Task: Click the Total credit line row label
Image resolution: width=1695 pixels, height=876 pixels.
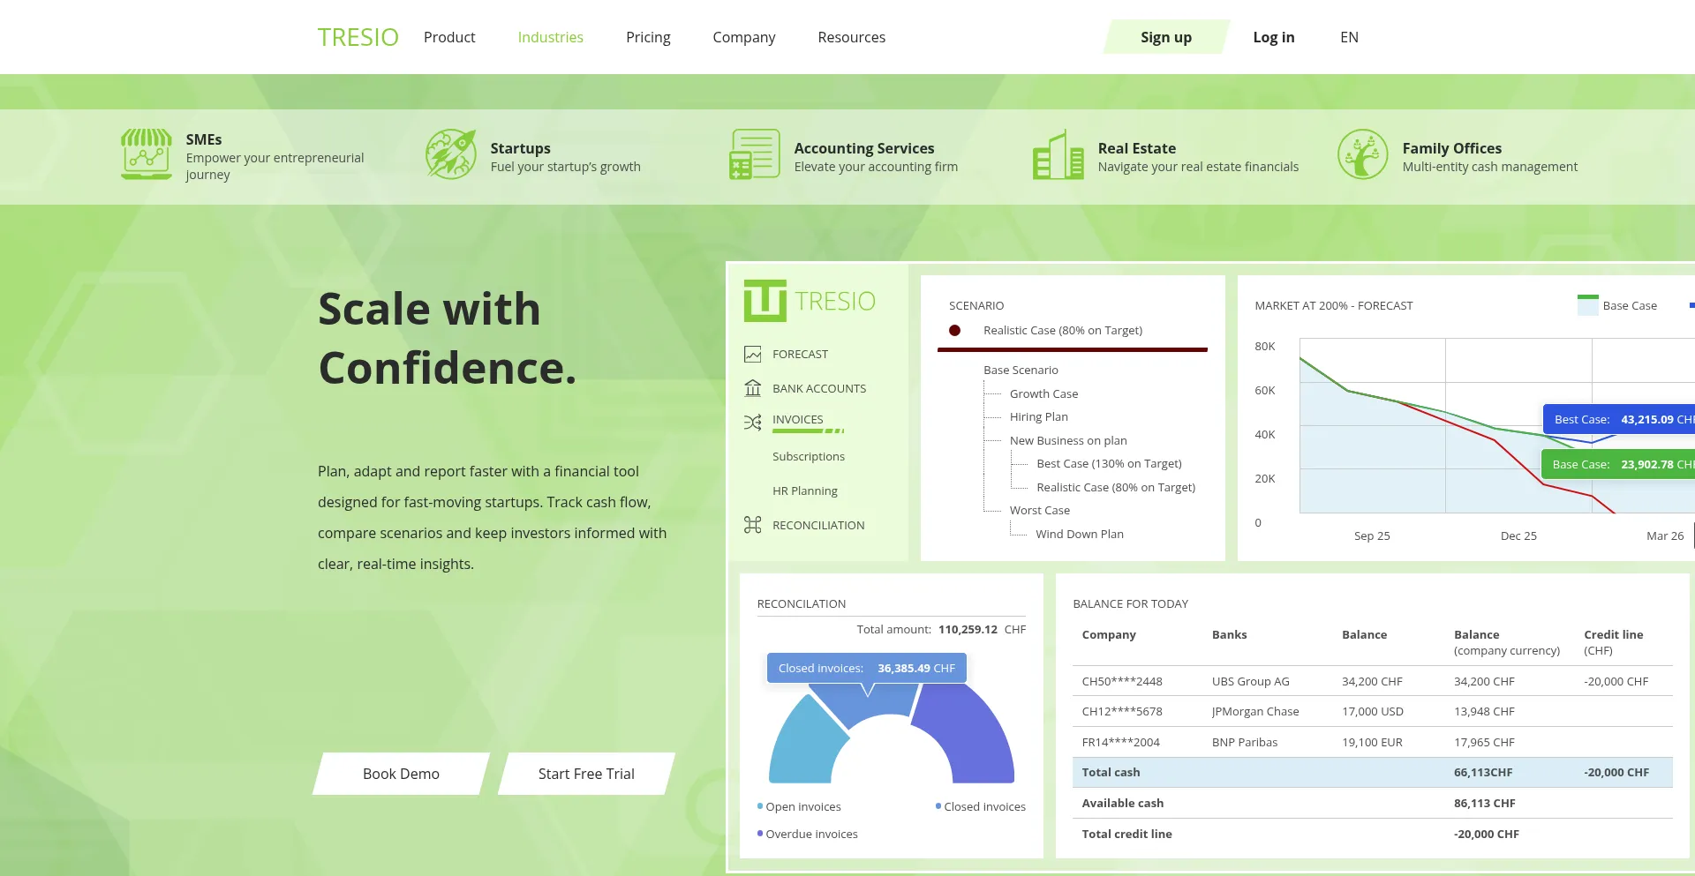Action: (x=1126, y=835)
